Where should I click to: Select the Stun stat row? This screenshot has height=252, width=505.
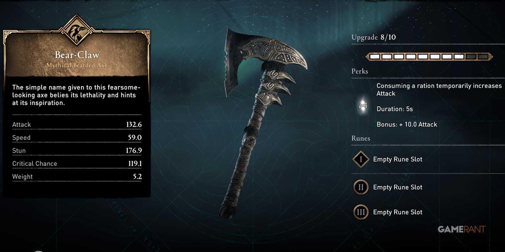[77, 151]
